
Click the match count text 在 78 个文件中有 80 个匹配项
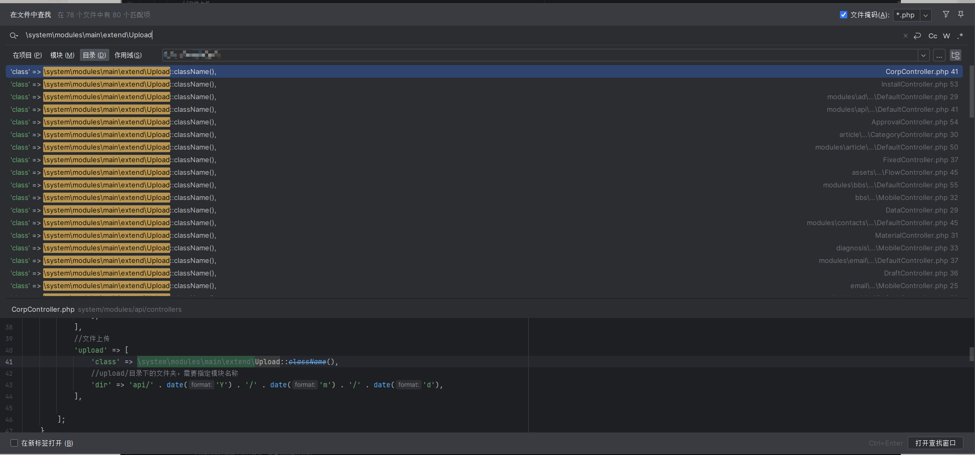[x=104, y=15]
